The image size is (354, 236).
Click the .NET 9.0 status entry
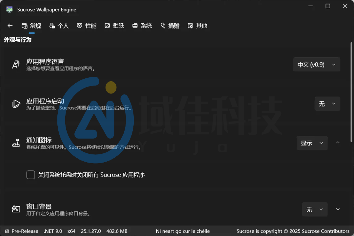[x=53, y=231]
